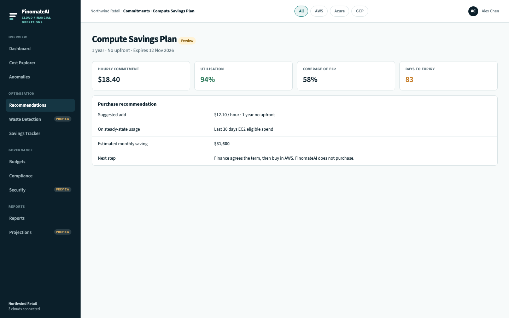509x318 pixels.
Task: Click Last 30 days EC2 eligible spend
Action: [244, 129]
